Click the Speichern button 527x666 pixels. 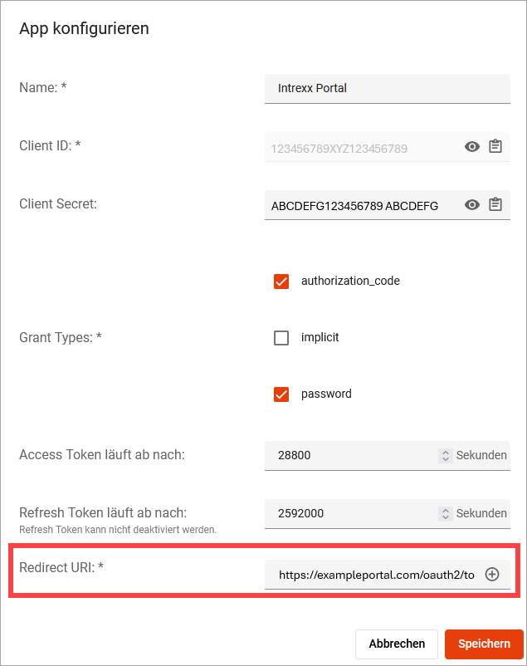(484, 644)
